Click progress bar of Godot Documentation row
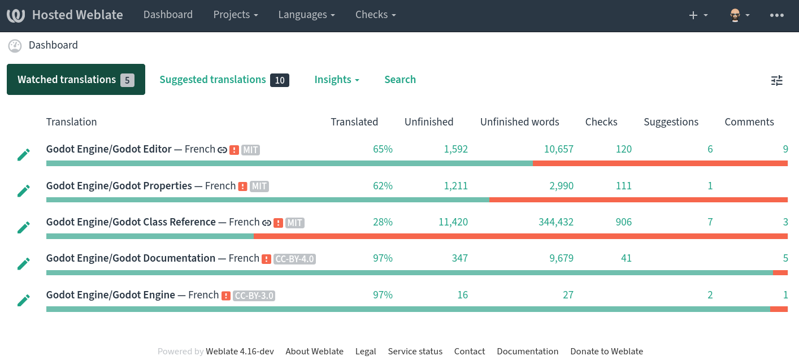 (x=417, y=272)
